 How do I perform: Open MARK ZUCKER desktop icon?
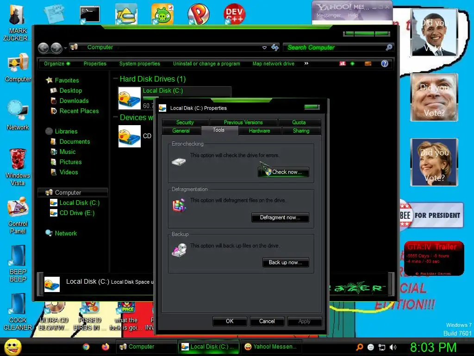[x=17, y=22]
